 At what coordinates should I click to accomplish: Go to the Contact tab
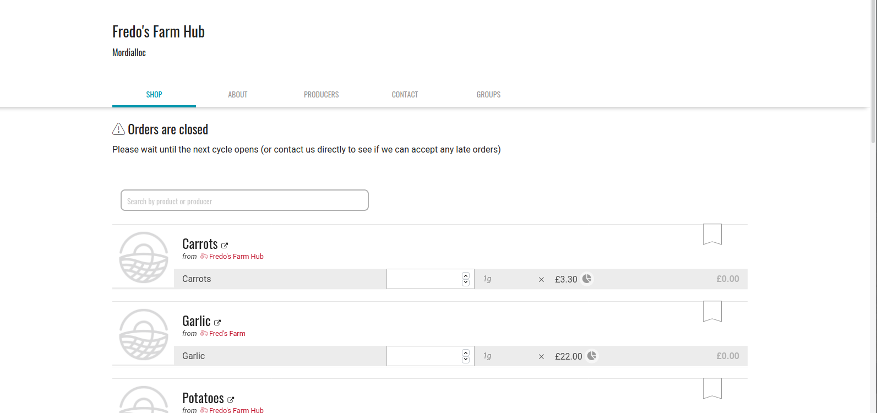(405, 95)
